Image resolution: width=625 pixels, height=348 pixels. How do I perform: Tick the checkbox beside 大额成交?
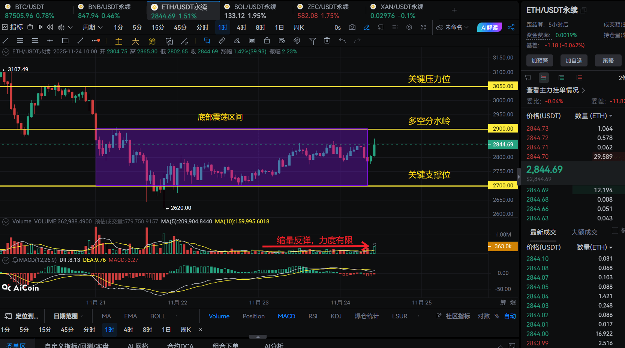coord(615,230)
